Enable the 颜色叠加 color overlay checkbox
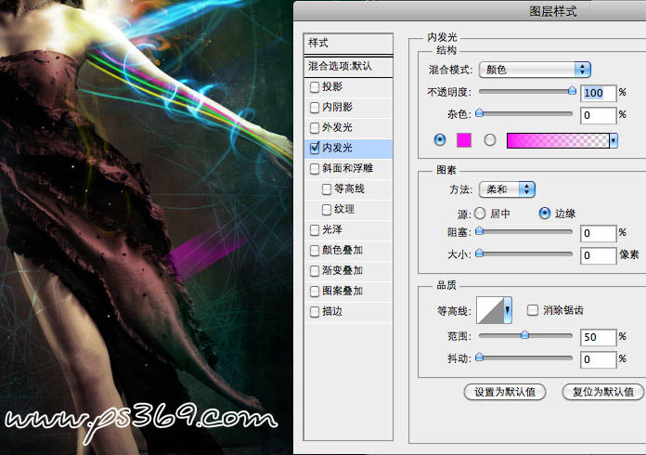Viewport: 646px width, 455px height. click(x=315, y=251)
